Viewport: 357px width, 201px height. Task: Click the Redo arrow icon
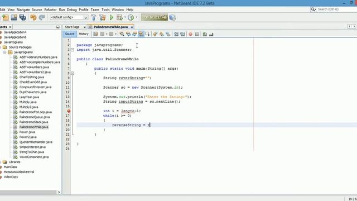(42, 17)
